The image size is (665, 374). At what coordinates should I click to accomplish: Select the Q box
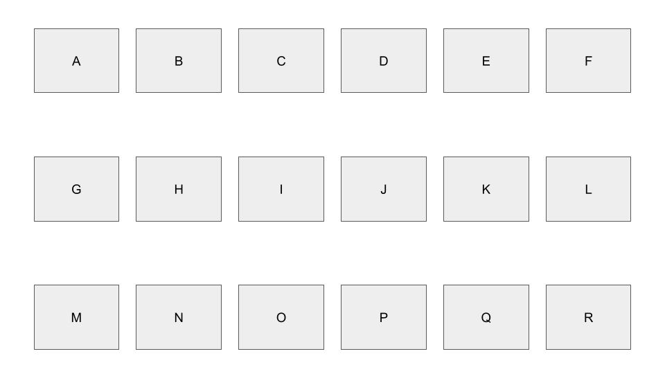click(486, 317)
